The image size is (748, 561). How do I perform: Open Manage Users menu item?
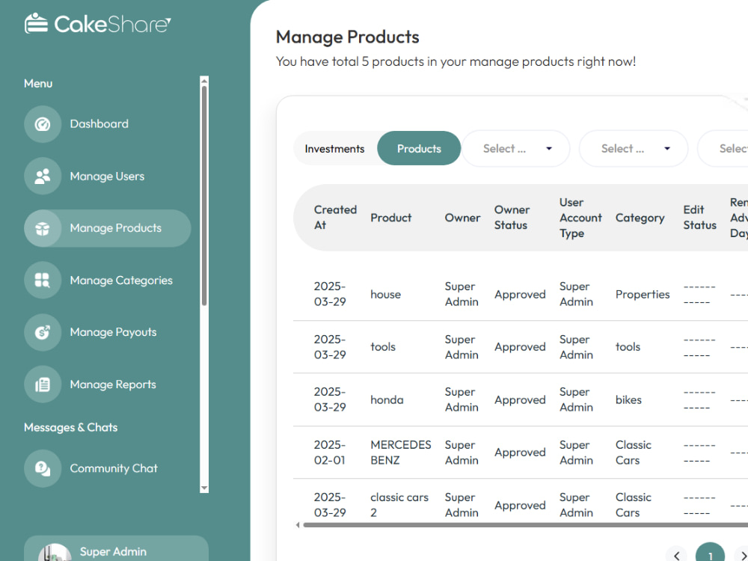(x=107, y=176)
